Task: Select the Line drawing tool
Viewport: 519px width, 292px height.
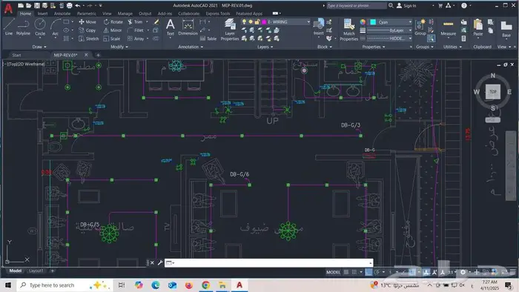Action: [x=9, y=27]
